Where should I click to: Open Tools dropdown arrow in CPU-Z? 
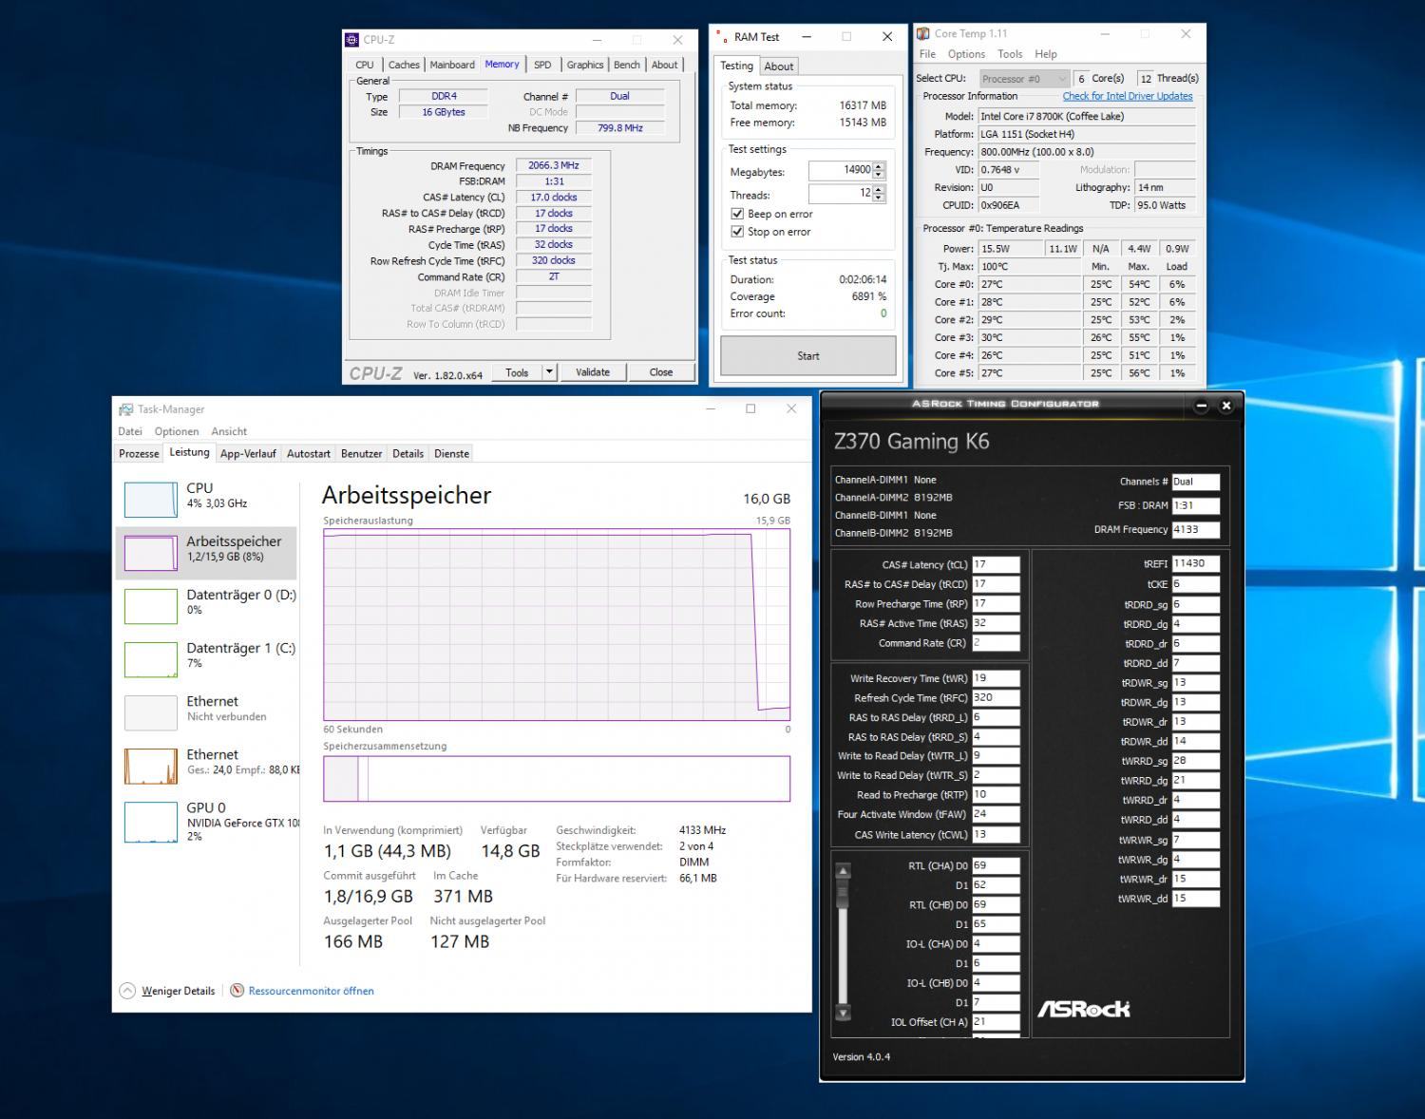pos(549,372)
